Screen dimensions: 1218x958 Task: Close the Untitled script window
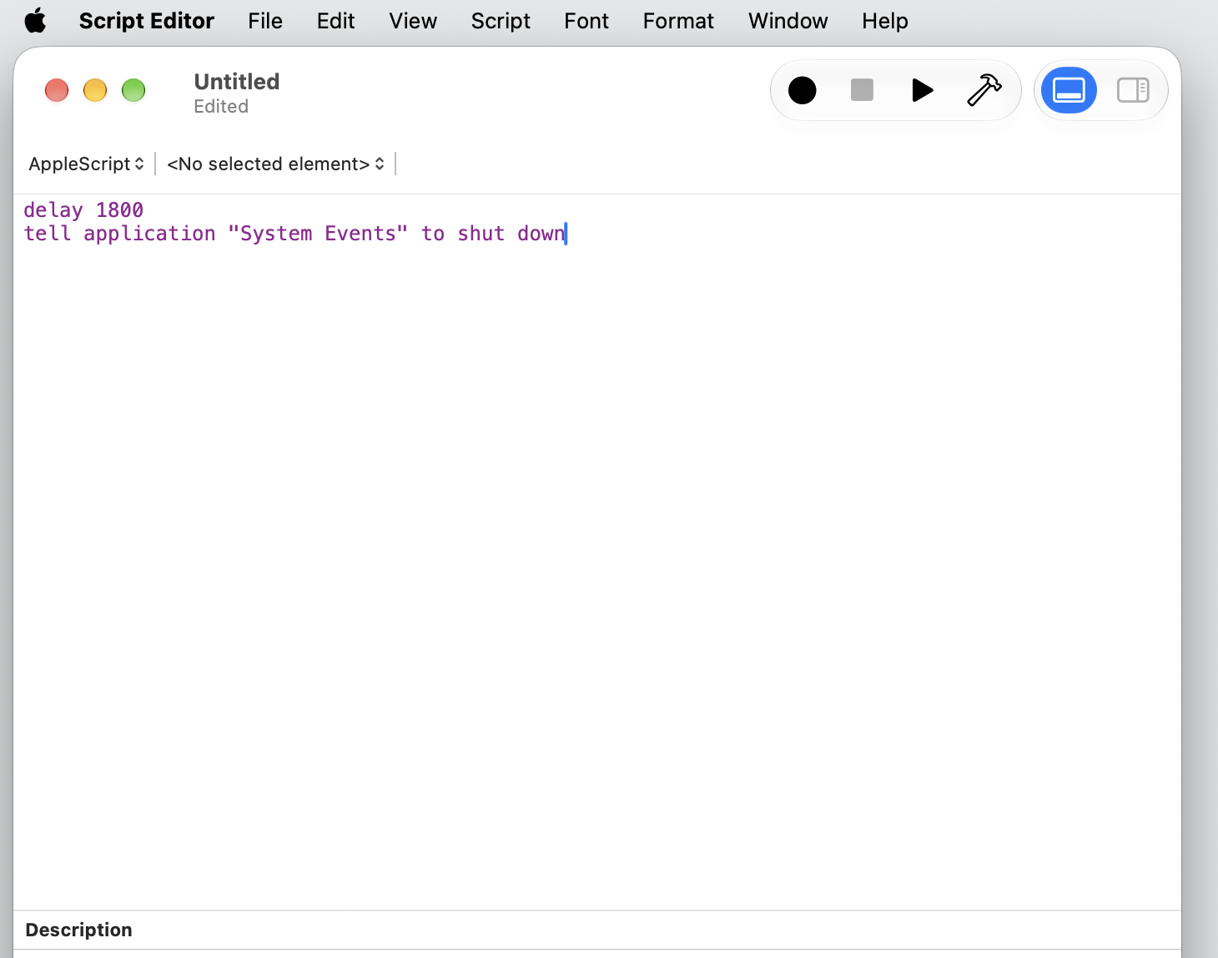57,90
